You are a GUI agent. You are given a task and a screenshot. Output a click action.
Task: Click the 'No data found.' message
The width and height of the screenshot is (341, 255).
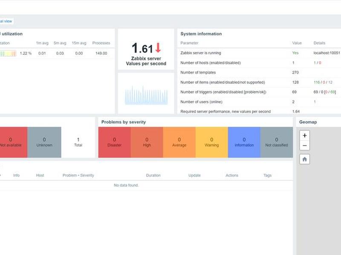126,185
